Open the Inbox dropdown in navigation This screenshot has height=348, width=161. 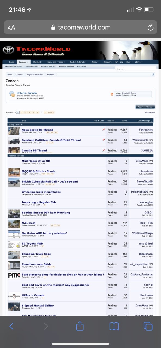(x=129, y=62)
